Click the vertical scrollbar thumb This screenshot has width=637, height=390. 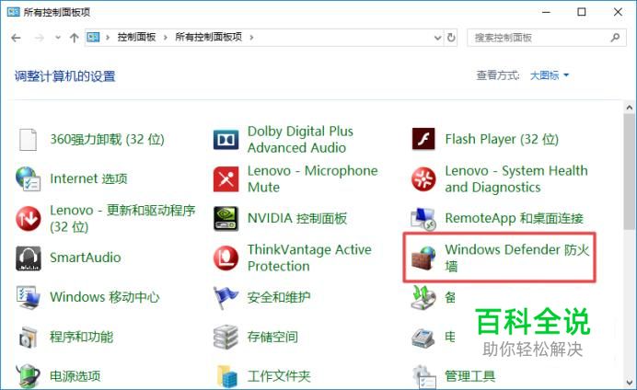[x=630, y=172]
